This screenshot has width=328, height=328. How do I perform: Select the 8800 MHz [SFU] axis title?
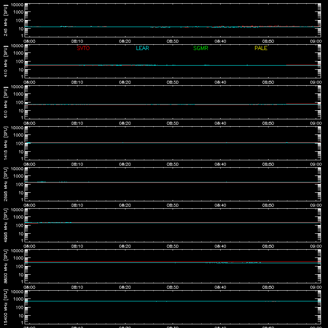click(x=6, y=266)
